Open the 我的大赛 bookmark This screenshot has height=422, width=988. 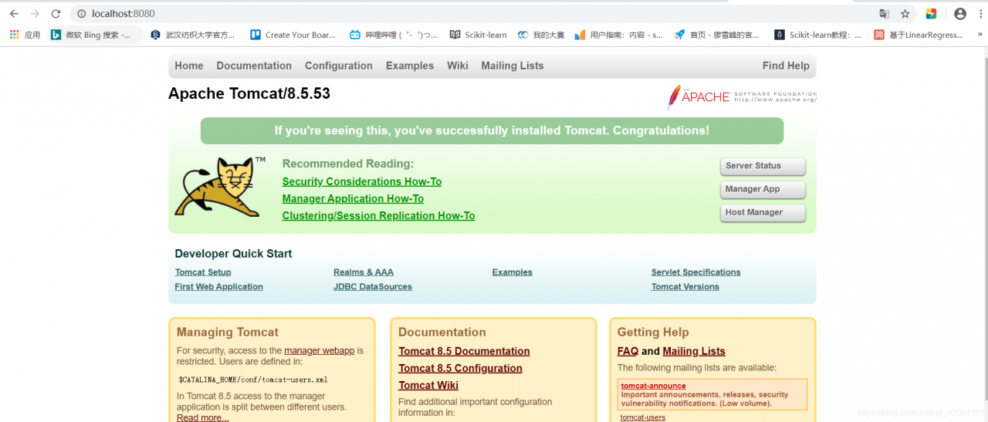(x=541, y=35)
